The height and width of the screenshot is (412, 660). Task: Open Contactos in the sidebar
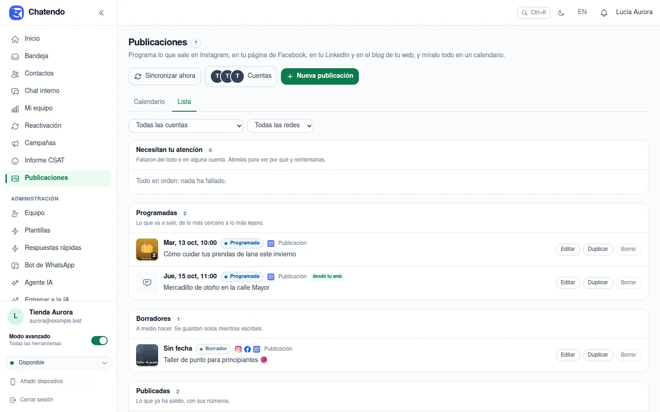[x=58, y=74]
